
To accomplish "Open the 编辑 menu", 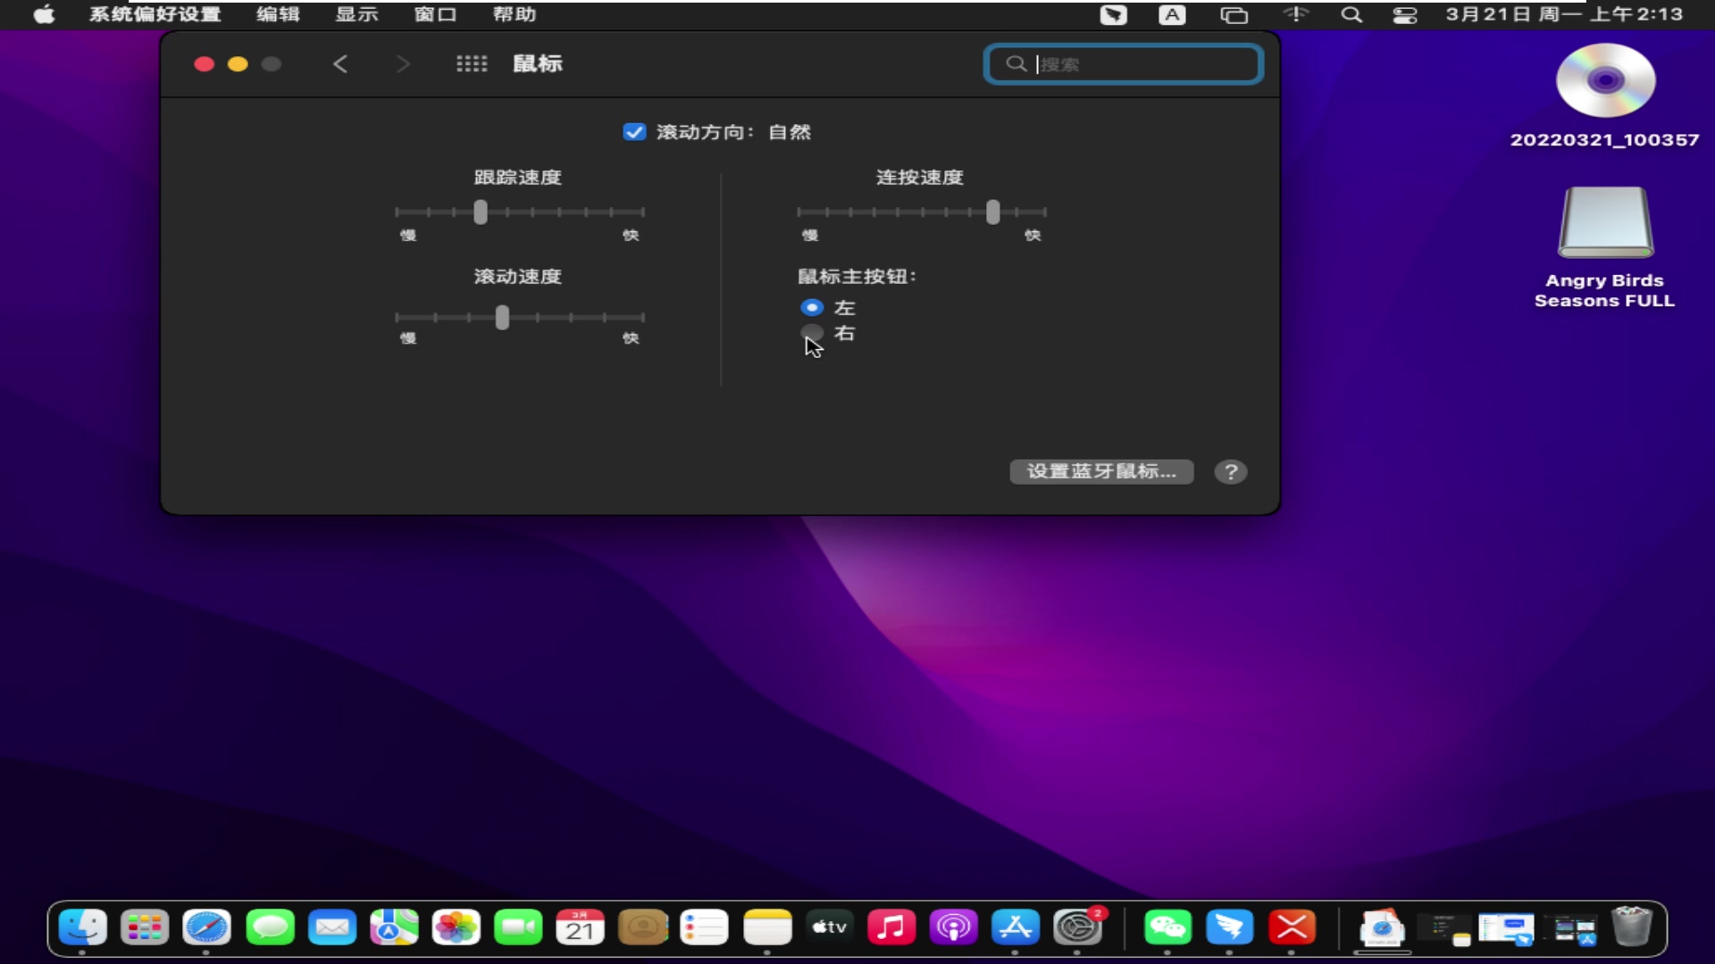I will click(277, 14).
